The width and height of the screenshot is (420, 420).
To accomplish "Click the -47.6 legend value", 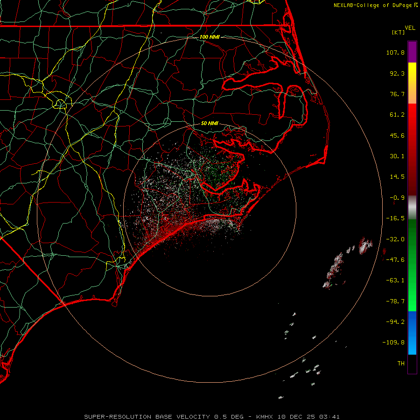I will pos(395,260).
